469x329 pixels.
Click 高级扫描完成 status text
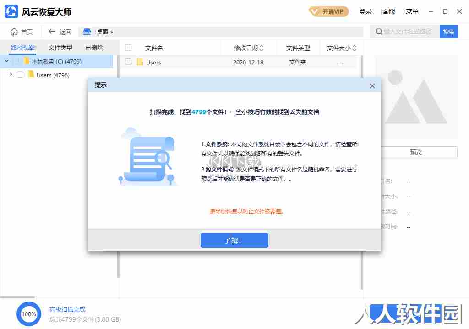coord(67,309)
